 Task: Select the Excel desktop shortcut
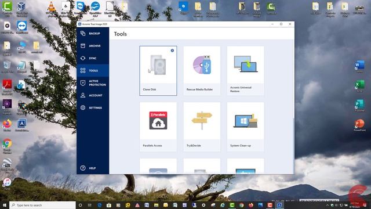(x=359, y=87)
